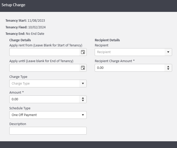This screenshot has height=148, width=177.
Task: Decrease the Amount value with down arrow
Action: (x=83, y=101)
